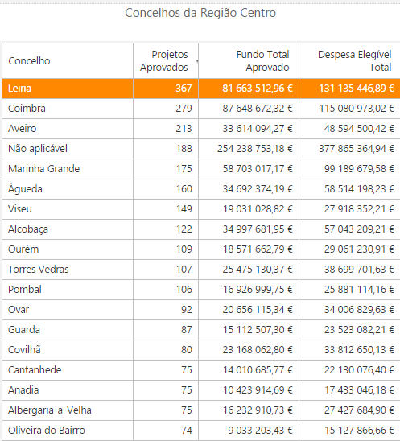Click sort arrow in Projetos Aprovados header
Image resolution: width=400 pixels, height=441 pixels.
(197, 60)
